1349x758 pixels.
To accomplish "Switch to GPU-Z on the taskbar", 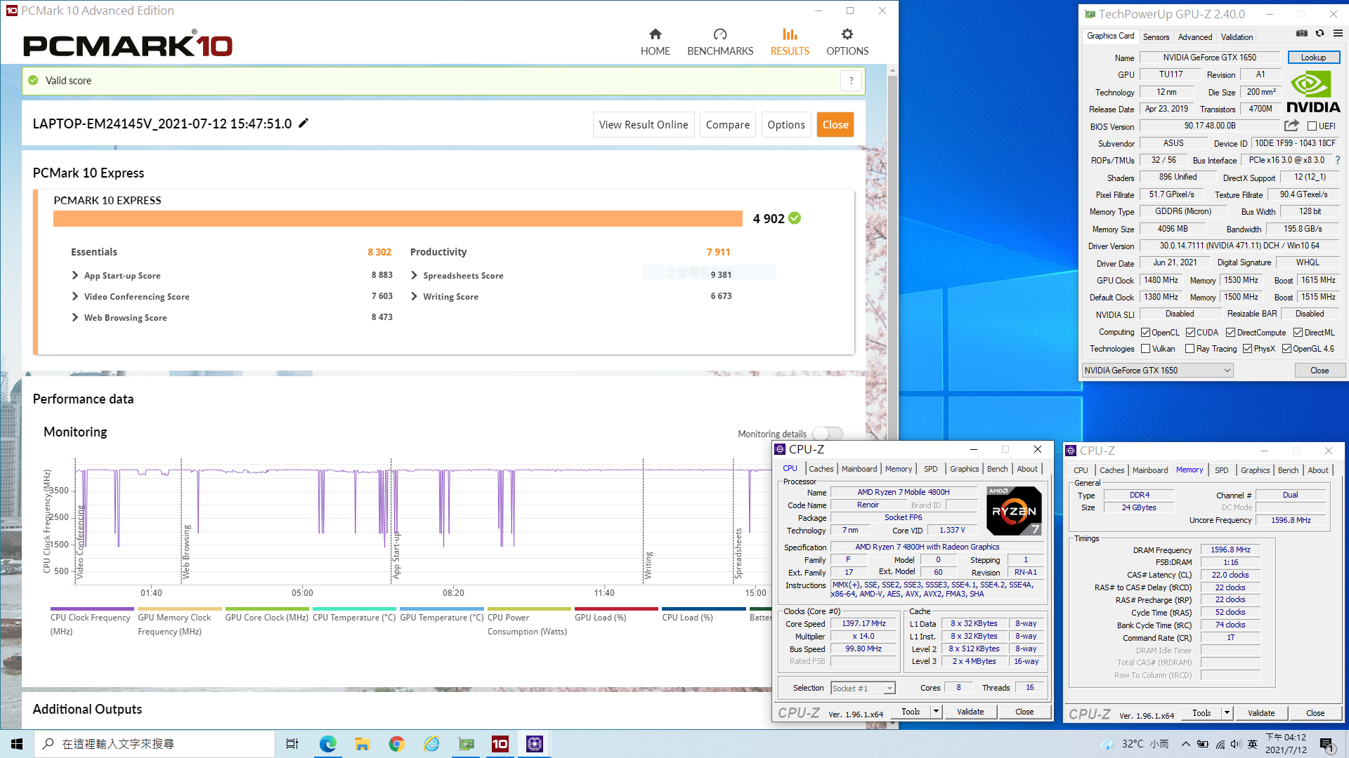I will (x=466, y=744).
